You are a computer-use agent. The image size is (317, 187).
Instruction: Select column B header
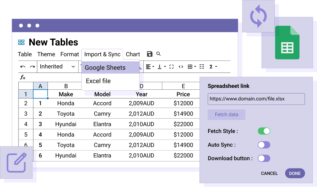coord(66,86)
